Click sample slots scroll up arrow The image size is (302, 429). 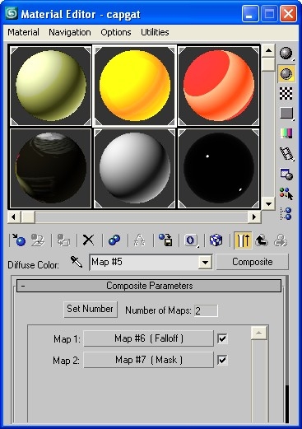pos(268,50)
